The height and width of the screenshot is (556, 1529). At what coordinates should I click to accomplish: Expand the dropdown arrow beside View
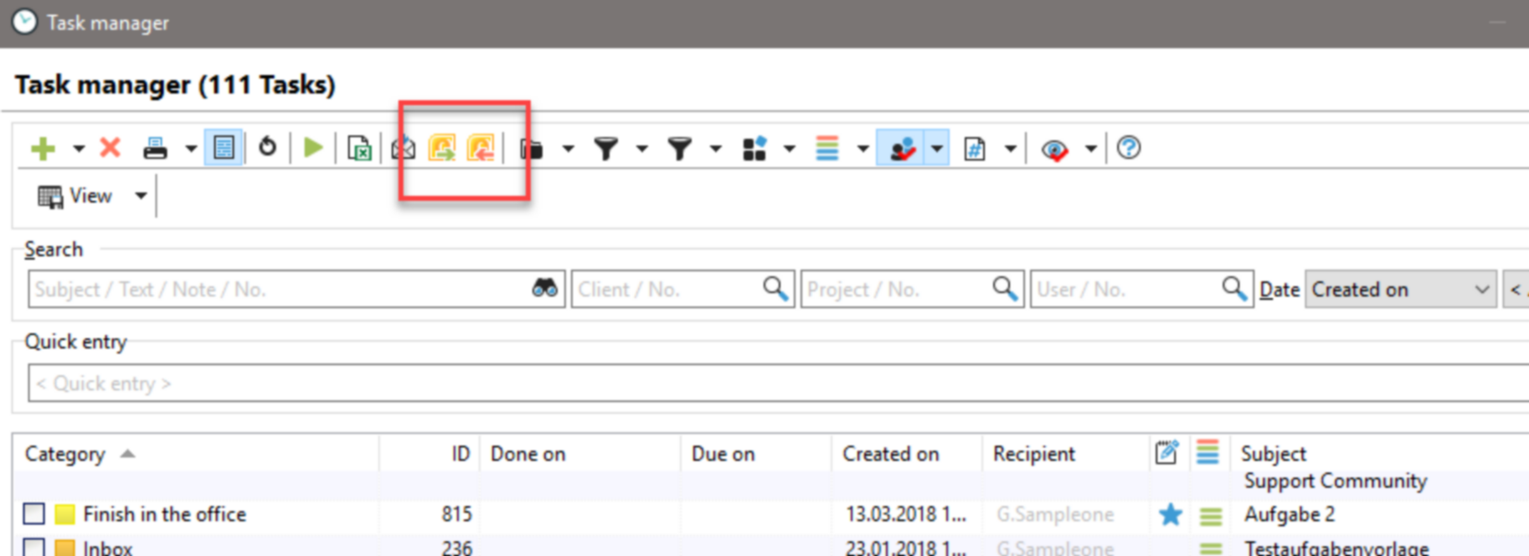pos(141,196)
